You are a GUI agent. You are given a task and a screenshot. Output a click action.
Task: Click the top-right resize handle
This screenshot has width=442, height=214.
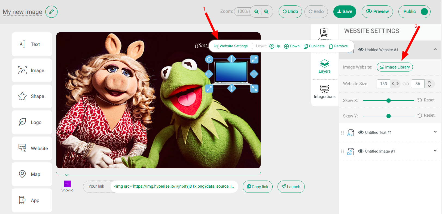coord(254,59)
